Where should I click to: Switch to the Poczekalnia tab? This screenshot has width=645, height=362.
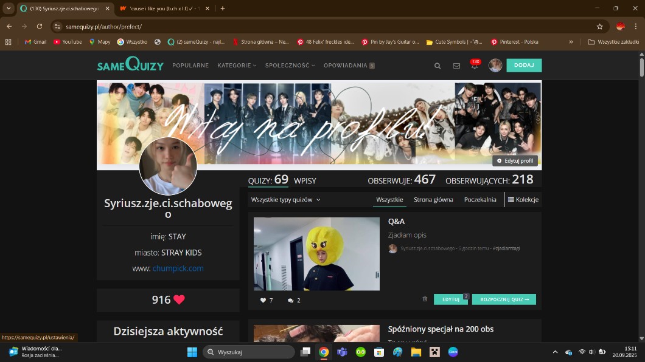tap(479, 199)
